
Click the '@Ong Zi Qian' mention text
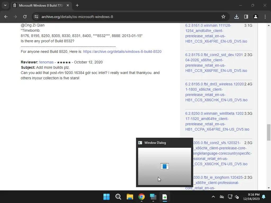coord(33,25)
